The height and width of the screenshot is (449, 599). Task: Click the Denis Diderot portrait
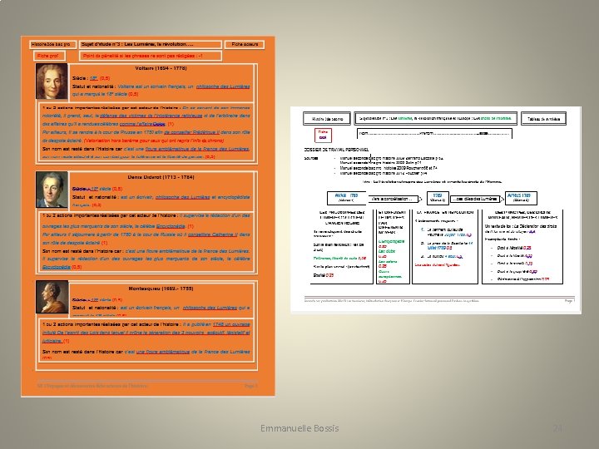pyautogui.click(x=52, y=190)
